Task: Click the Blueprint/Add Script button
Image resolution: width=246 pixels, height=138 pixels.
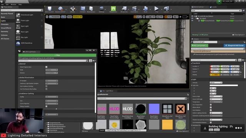Action: pos(234,46)
